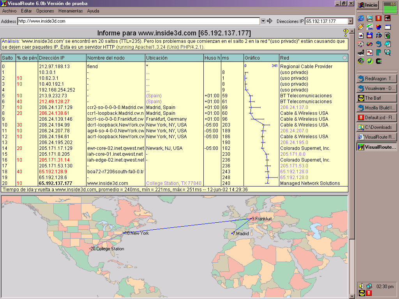Switch to Default.jcd taskbar window
Screen dimensions: 399x299
[x=377, y=118]
